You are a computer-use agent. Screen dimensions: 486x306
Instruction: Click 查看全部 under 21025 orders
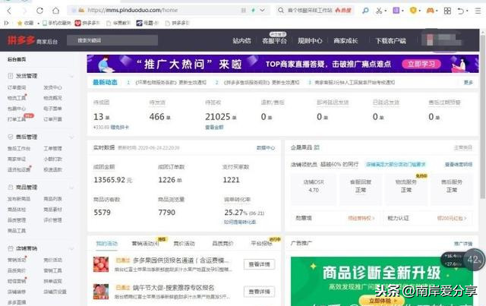[x=214, y=128]
